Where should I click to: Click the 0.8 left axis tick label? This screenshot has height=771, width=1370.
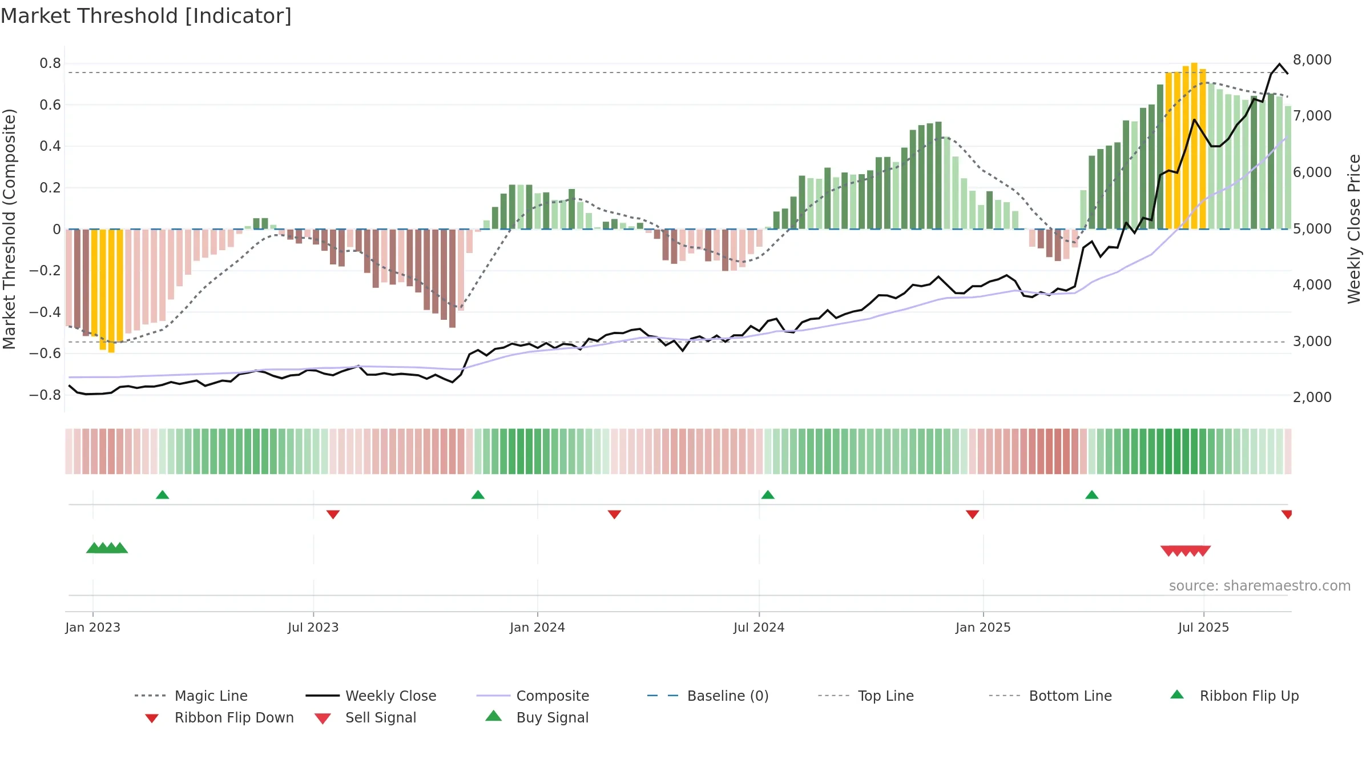click(x=50, y=63)
